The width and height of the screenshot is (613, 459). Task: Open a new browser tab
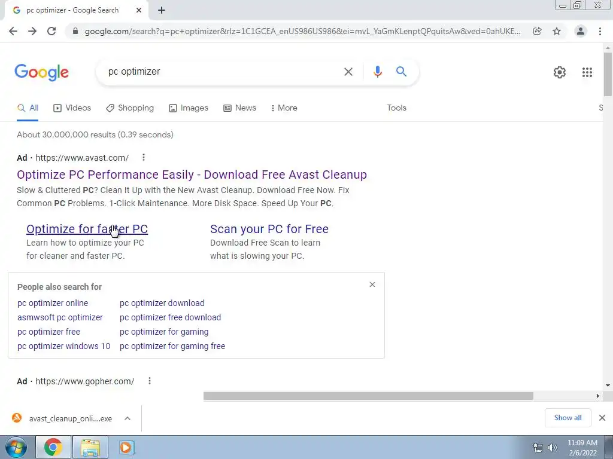click(x=162, y=10)
